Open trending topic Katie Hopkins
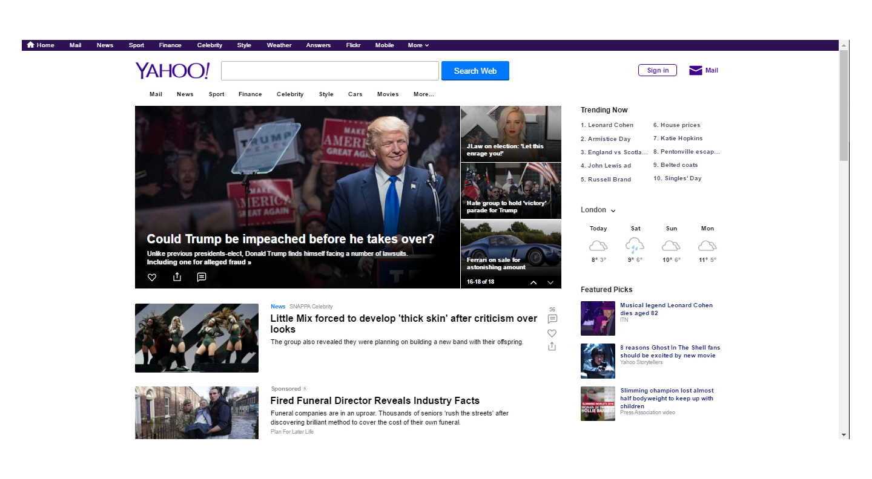Image resolution: width=872 pixels, height=479 pixels. point(682,138)
